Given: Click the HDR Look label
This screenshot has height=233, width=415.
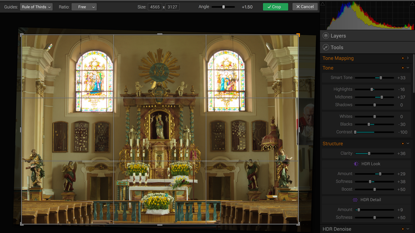Looking at the screenshot, I should [x=371, y=164].
